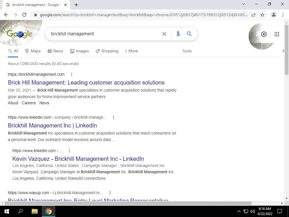This screenshot has width=289, height=217.
Task: Open the taskbar clock and date
Action: coord(265,211)
